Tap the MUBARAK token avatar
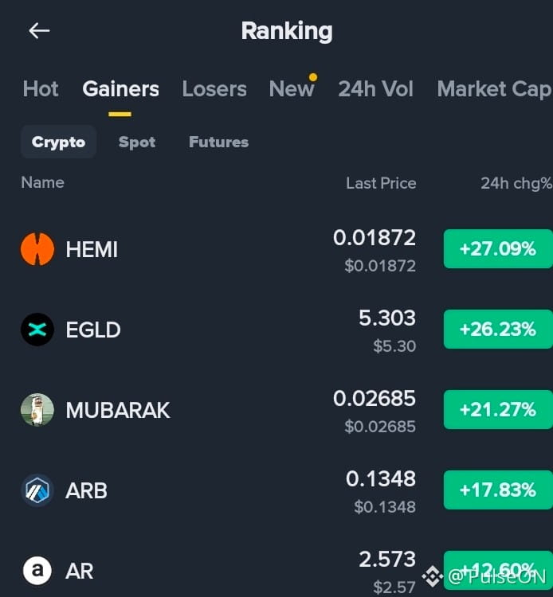This screenshot has width=553, height=597. pos(37,410)
